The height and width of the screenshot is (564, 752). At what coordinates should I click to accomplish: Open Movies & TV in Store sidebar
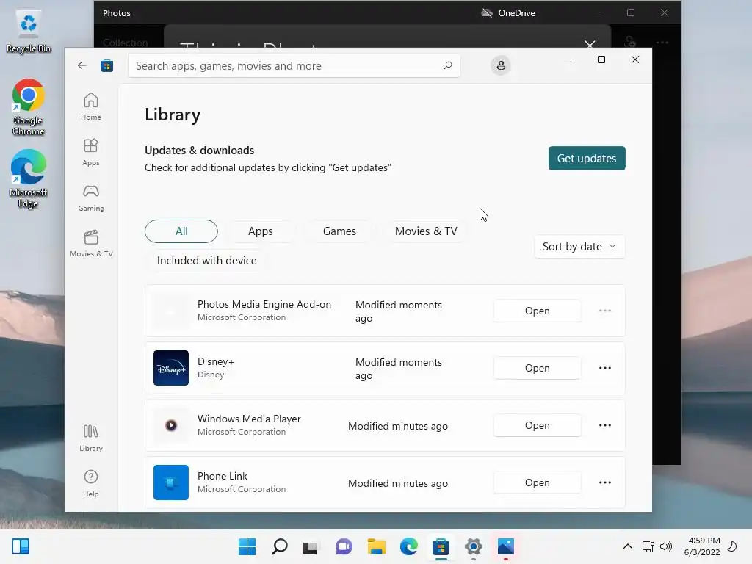[x=91, y=243]
